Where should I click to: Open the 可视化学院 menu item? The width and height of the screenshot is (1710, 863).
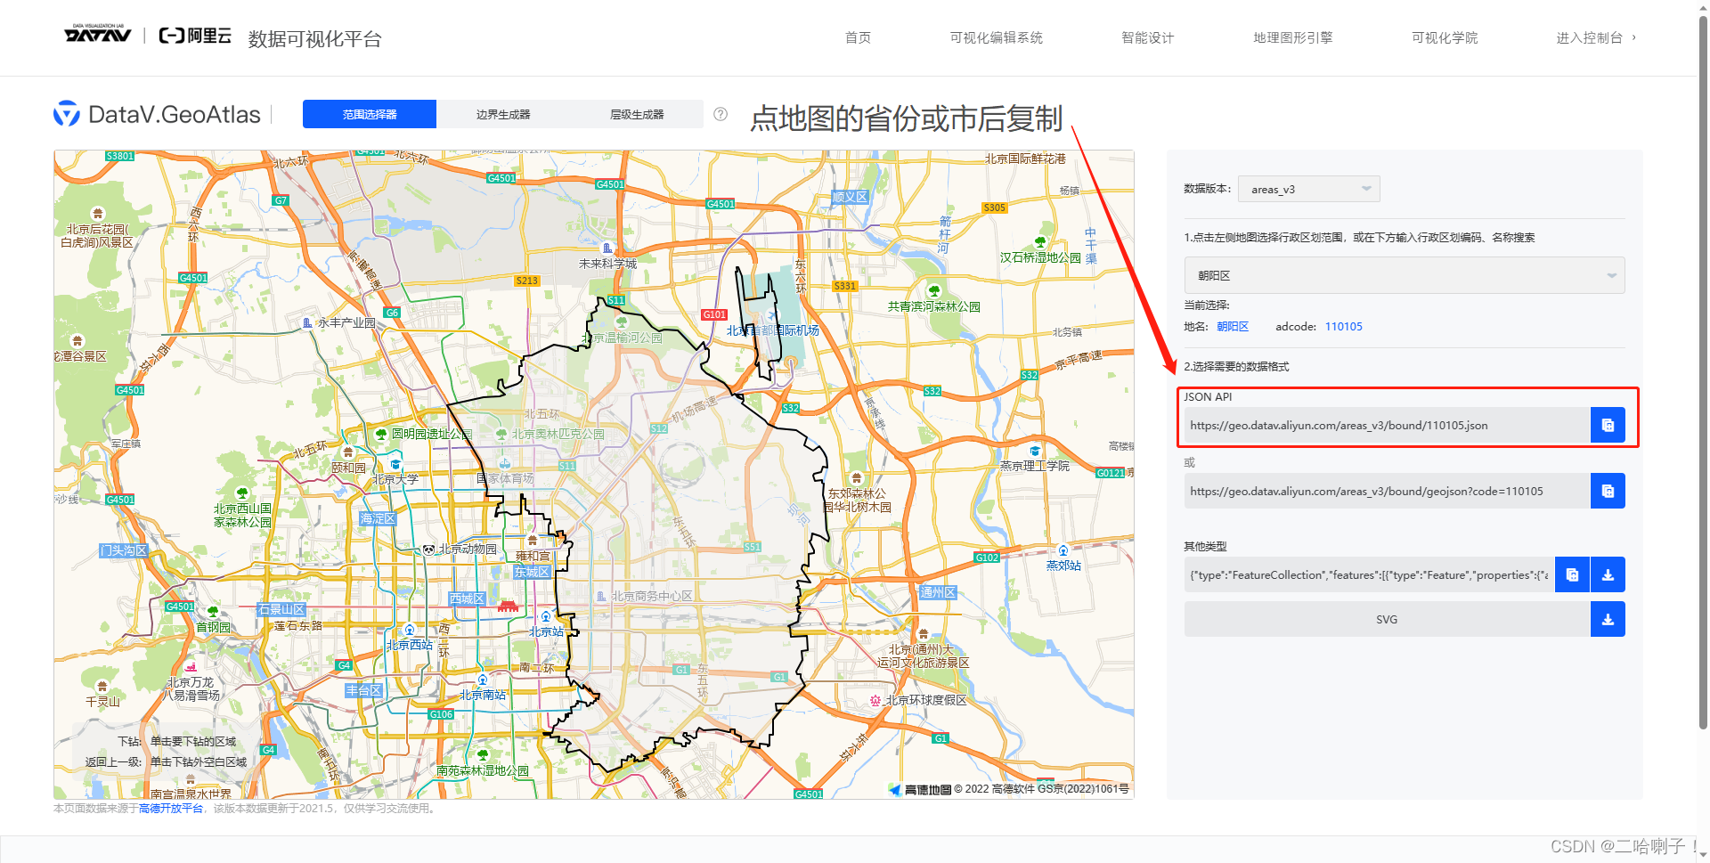(x=1444, y=37)
